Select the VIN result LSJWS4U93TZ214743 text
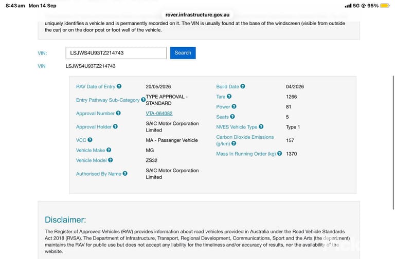 (91, 66)
